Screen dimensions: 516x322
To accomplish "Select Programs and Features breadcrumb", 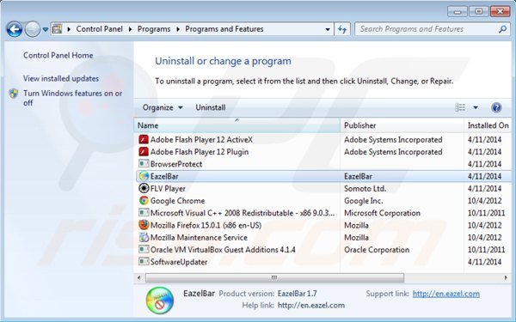I will pyautogui.click(x=224, y=29).
